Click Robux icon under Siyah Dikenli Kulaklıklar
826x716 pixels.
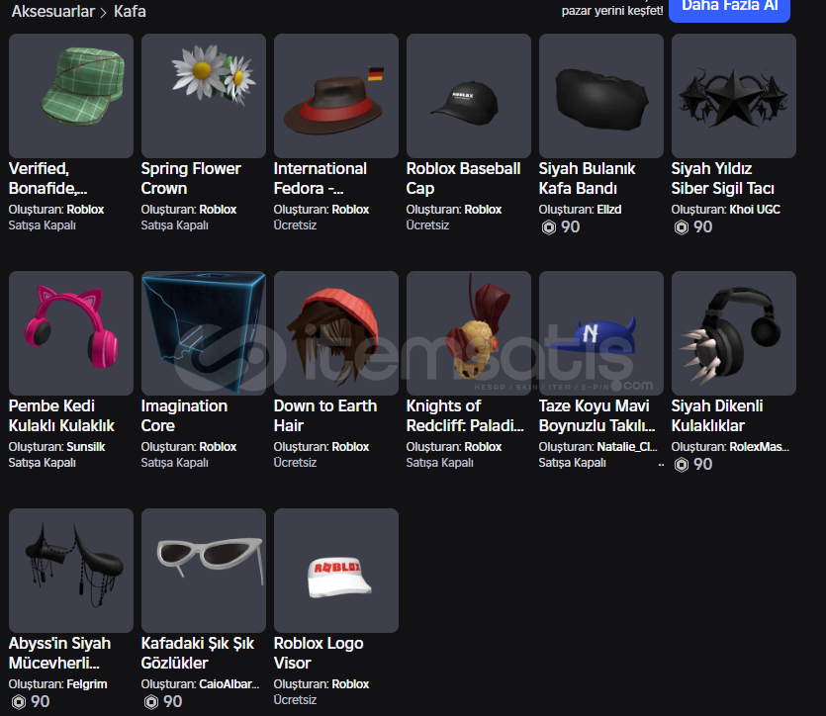tap(682, 465)
